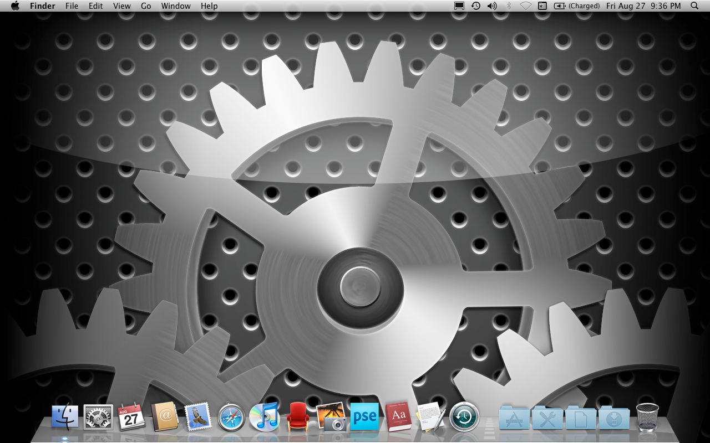The image size is (710, 443).
Task: Open the Spaces menu bar icon
Action: tap(542, 6)
